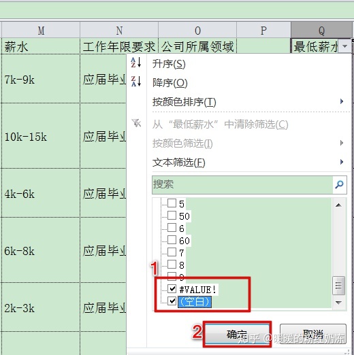Image resolution: width=354 pixels, height=355 pixels.
Task: Uncheck the (空白) checkbox
Action: click(172, 301)
